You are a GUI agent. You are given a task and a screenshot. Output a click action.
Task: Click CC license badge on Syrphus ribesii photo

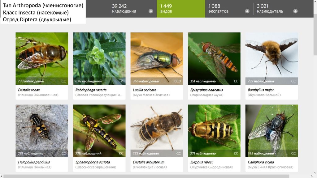[x=236, y=153]
